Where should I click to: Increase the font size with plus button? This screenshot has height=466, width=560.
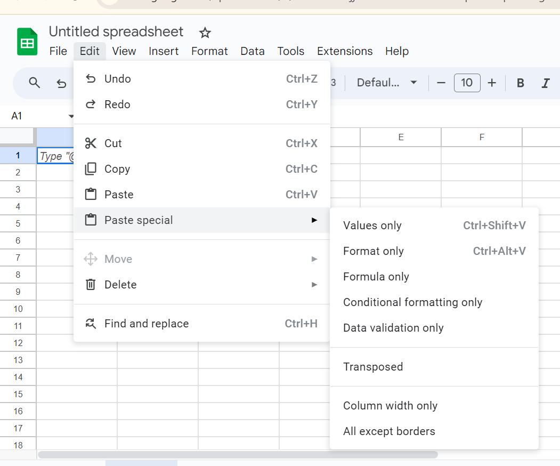click(491, 83)
